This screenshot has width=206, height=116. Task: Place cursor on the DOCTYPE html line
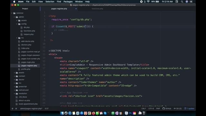tap(59, 51)
